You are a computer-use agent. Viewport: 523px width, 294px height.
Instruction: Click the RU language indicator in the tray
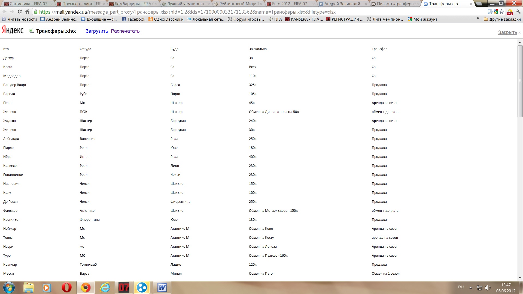461,287
